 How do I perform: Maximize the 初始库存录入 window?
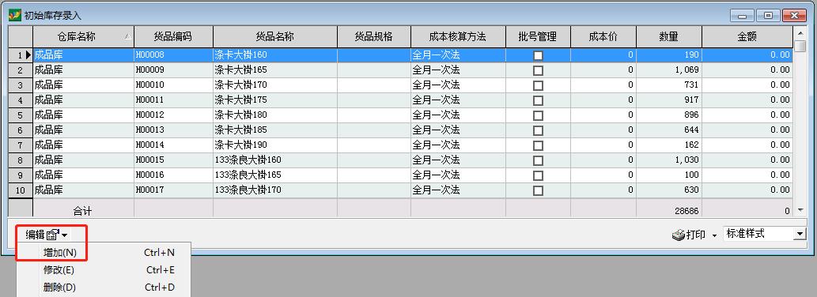pos(768,16)
